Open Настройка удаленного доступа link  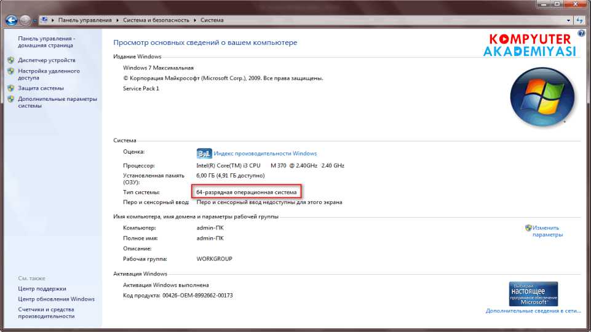[x=49, y=74]
